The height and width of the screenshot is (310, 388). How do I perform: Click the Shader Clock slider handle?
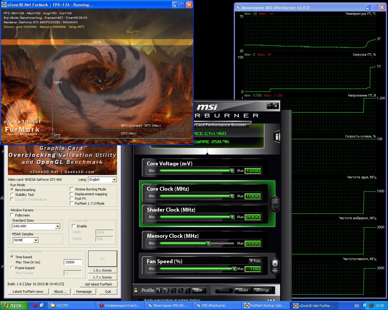(232, 217)
